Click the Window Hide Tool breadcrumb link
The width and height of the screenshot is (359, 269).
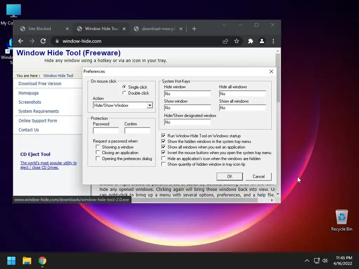58,76
